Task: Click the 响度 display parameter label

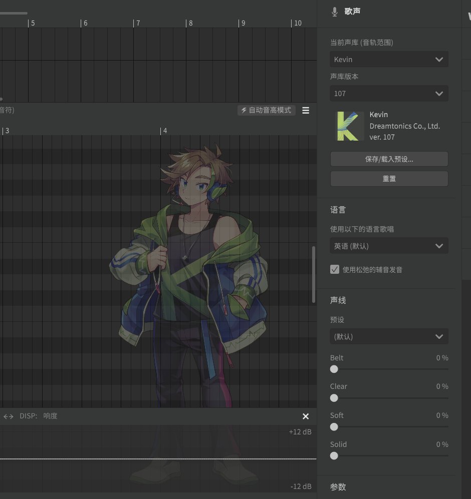Action: click(50, 416)
